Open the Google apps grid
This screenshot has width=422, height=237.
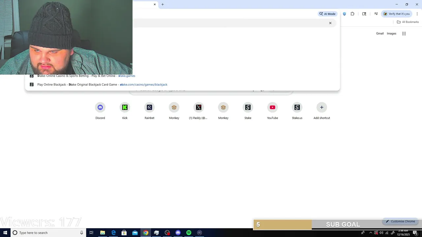click(x=404, y=34)
